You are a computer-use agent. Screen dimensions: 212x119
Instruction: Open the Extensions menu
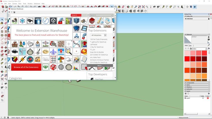coord(37,3)
